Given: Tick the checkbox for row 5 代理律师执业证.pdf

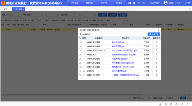Looking at the screenshot, I should [80, 59].
